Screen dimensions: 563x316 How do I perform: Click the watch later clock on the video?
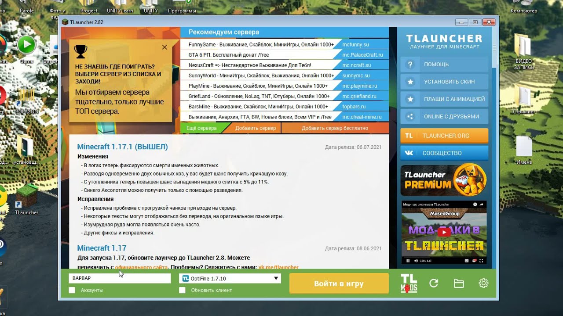[475, 205]
